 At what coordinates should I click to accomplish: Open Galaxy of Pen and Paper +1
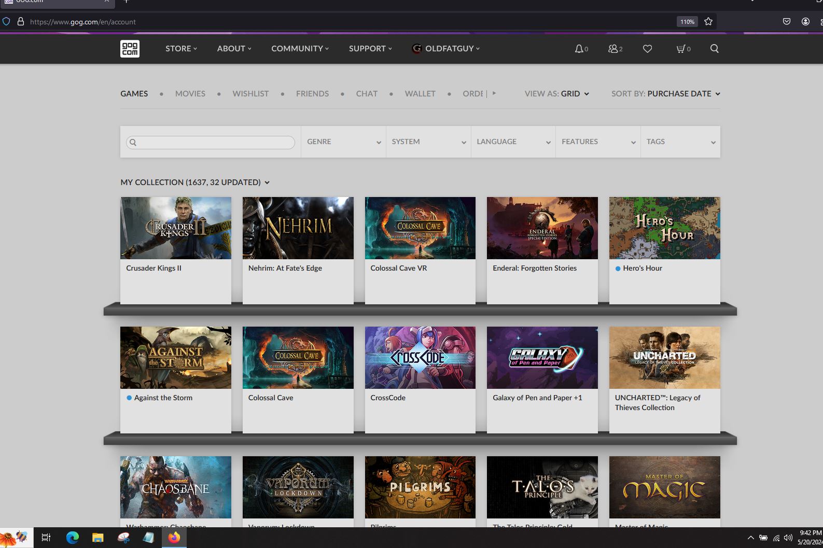click(x=542, y=380)
